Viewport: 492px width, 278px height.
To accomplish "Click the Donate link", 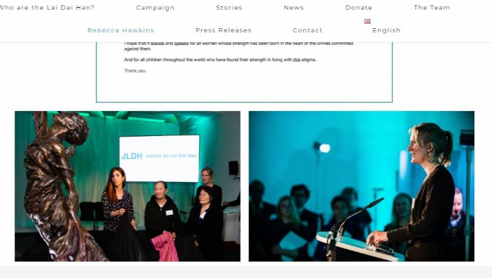I will click(359, 7).
